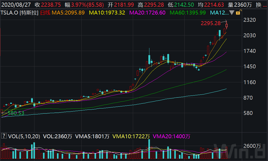Viewport: 268px width, 161px height.
Task: Click the 2600万 volume axis label
Action: [x=252, y=146]
